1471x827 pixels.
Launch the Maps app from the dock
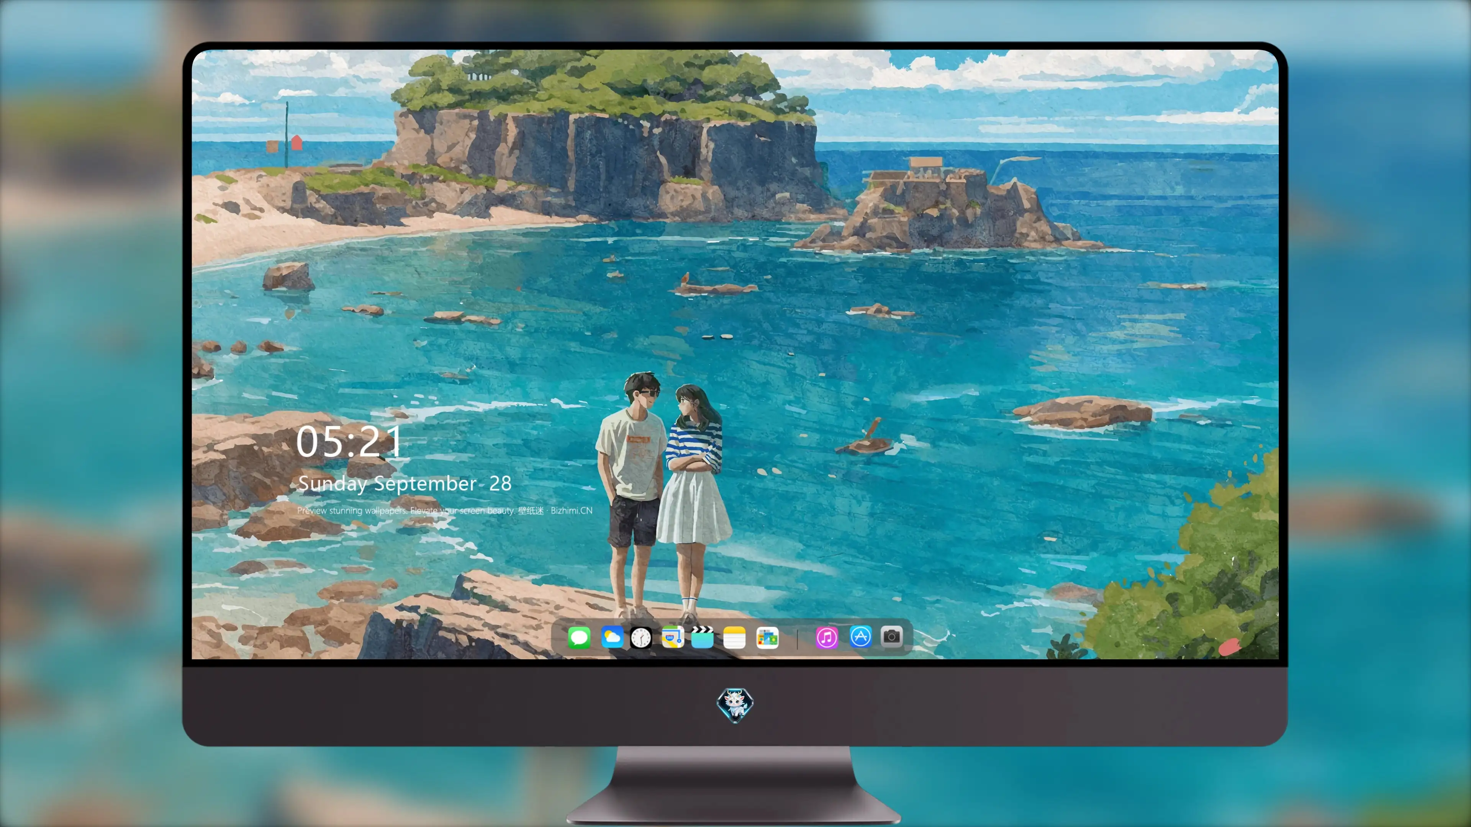(x=673, y=637)
